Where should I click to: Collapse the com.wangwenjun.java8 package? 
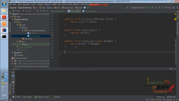pos(23,31)
